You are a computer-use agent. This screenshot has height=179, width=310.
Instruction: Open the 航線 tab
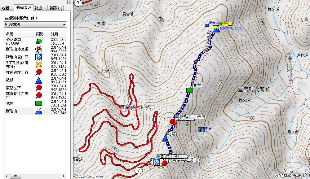point(38,8)
